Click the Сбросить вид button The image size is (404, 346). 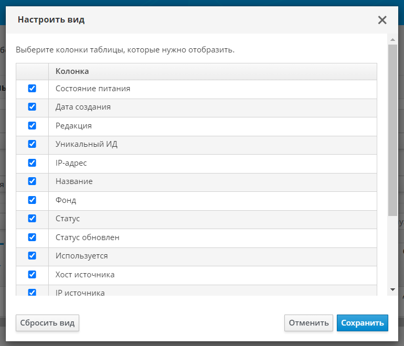(47, 323)
